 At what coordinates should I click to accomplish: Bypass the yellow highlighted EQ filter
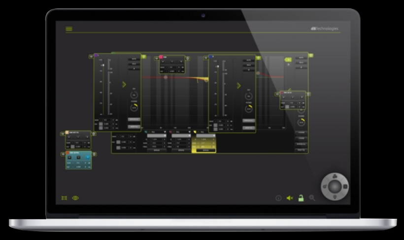point(205,150)
